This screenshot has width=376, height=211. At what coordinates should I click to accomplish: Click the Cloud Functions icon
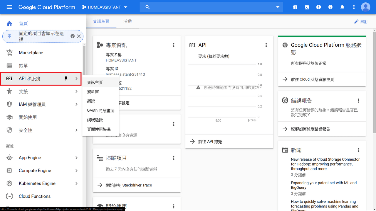(x=9, y=196)
